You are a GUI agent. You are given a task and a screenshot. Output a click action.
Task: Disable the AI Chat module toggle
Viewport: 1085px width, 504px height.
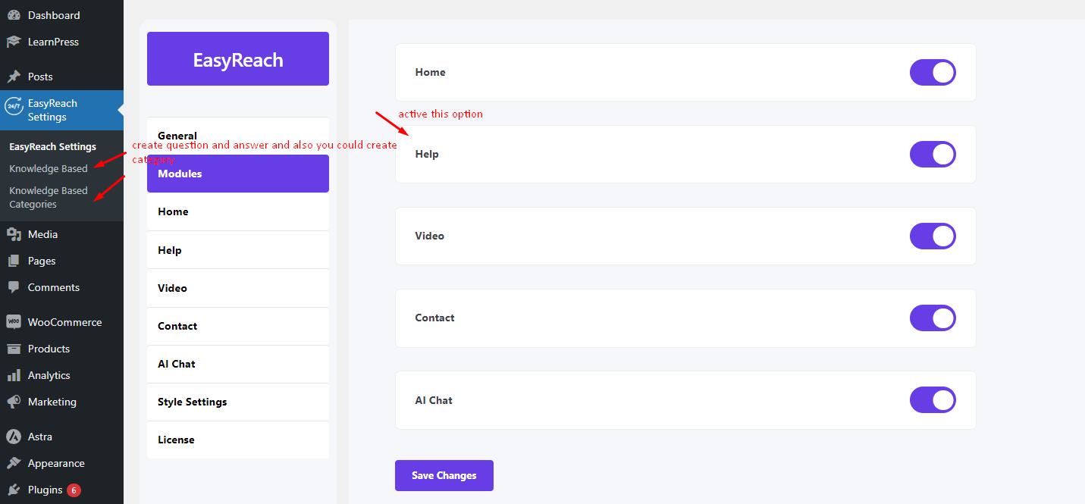click(x=933, y=400)
